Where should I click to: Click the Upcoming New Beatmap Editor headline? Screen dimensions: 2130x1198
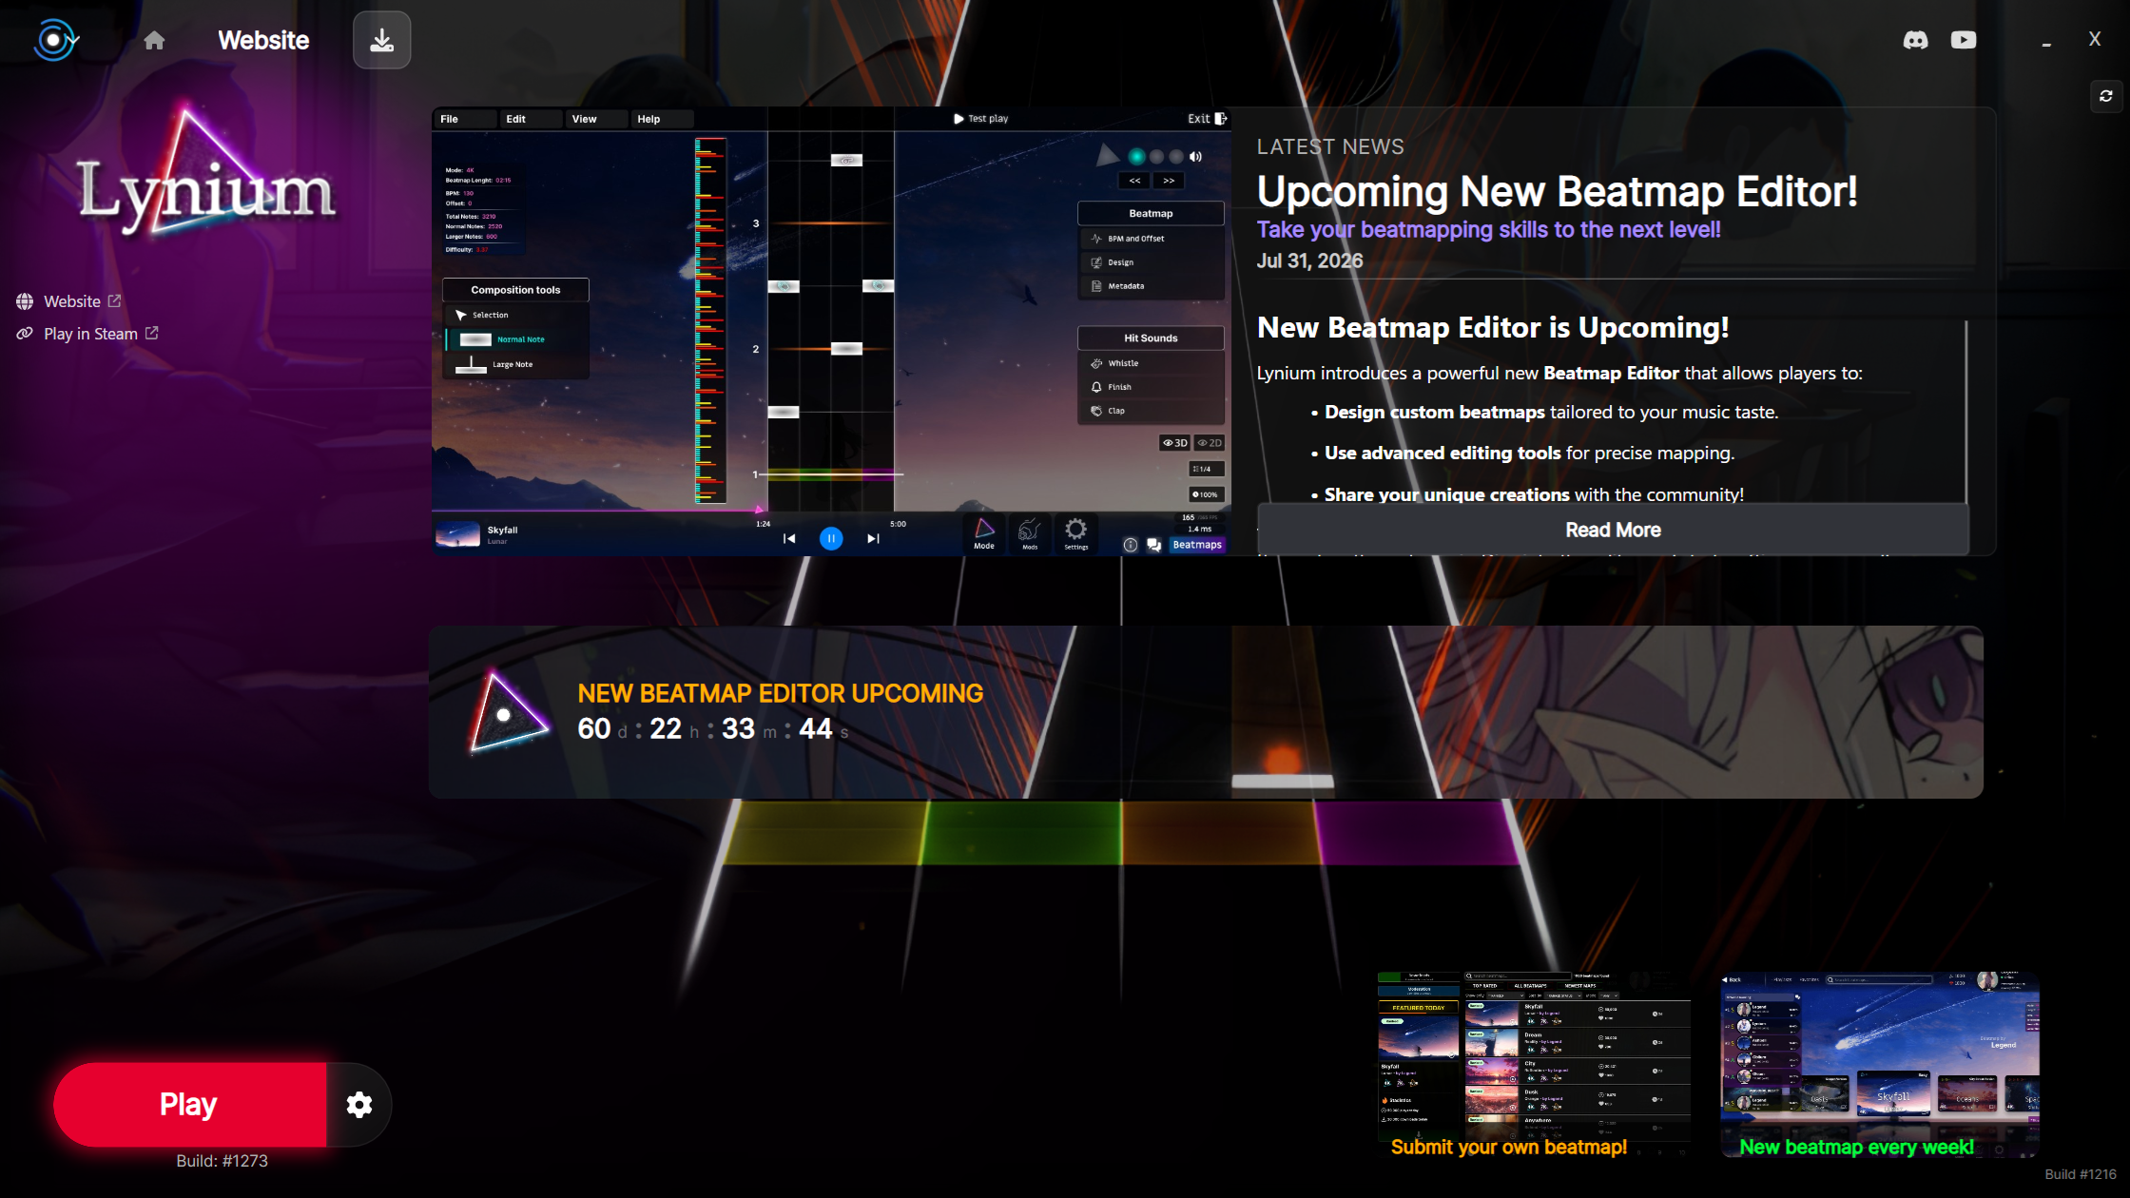(x=1557, y=191)
